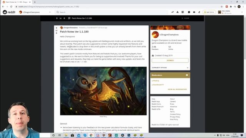Open the Chrome extensions puzzle icon
This screenshot has width=246, height=138.
(x=231, y=7)
